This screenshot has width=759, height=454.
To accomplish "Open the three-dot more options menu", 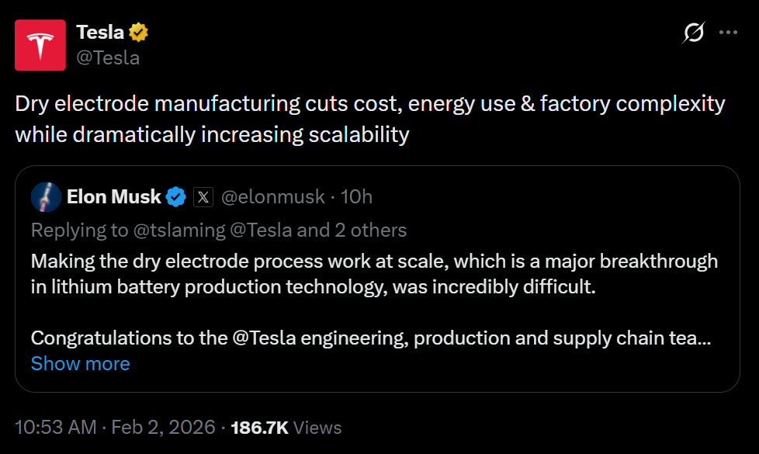I will (x=728, y=33).
